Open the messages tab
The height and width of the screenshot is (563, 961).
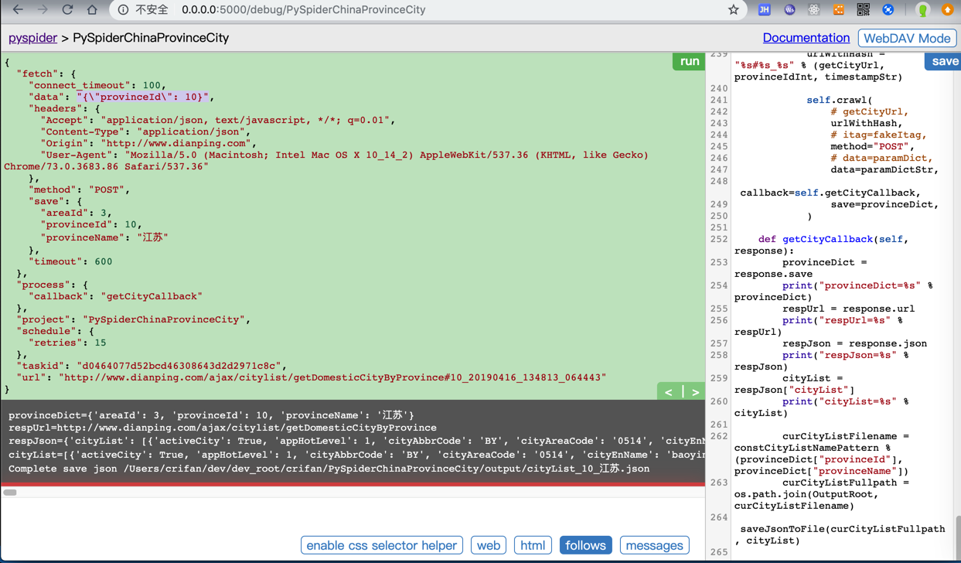654,545
